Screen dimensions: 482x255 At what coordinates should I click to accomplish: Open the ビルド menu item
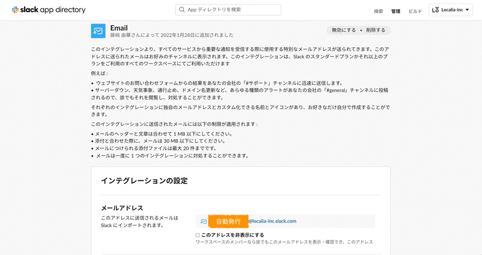pos(415,11)
